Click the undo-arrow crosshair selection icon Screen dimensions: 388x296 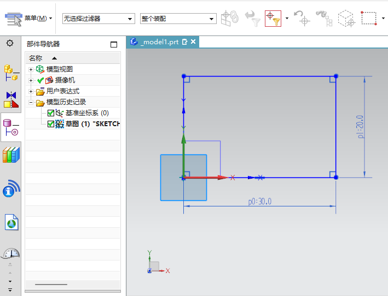pos(302,18)
